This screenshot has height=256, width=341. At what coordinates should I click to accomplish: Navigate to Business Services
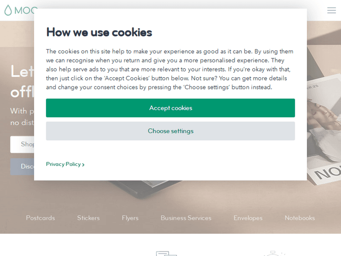tap(186, 218)
